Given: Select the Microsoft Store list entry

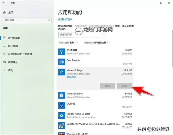Looking at the screenshot, I should click(95, 95).
